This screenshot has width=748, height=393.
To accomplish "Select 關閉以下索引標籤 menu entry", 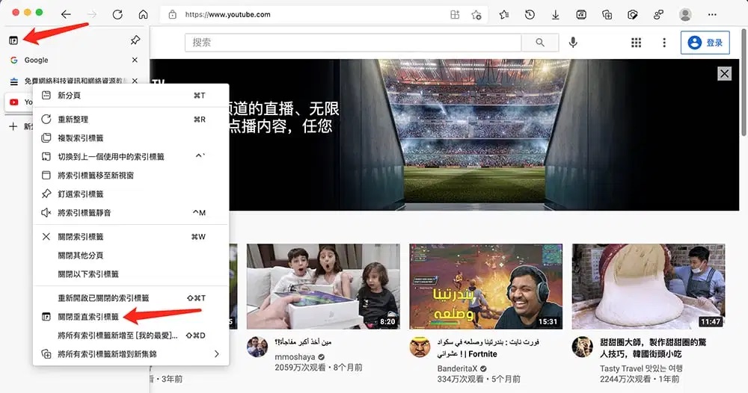I will pos(131,274).
